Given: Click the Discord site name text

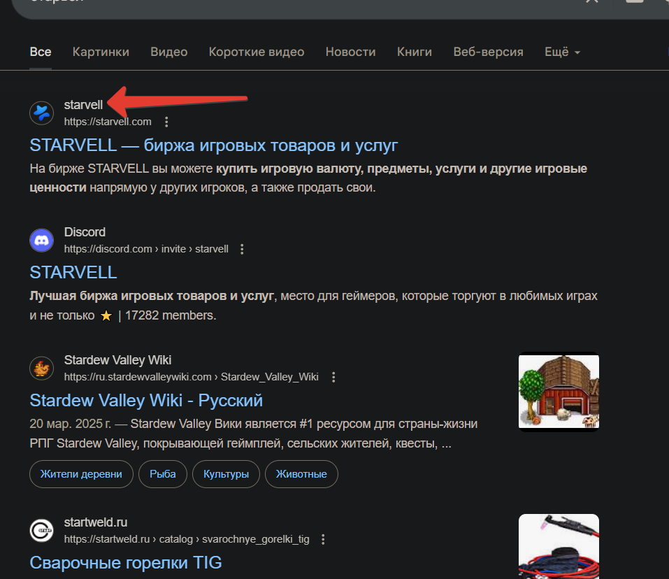Looking at the screenshot, I should pos(85,232).
